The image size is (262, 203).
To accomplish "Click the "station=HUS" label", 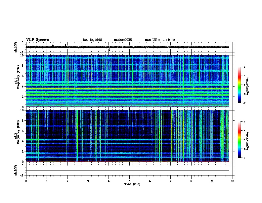I will pos(123,40).
